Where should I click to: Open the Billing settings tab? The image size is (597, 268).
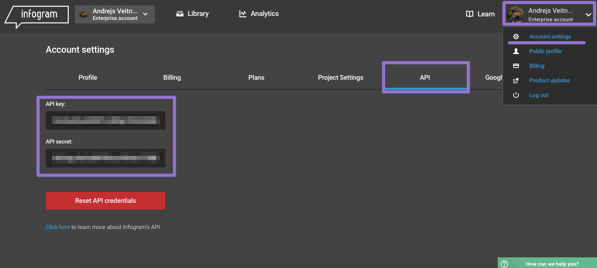pyautogui.click(x=172, y=78)
